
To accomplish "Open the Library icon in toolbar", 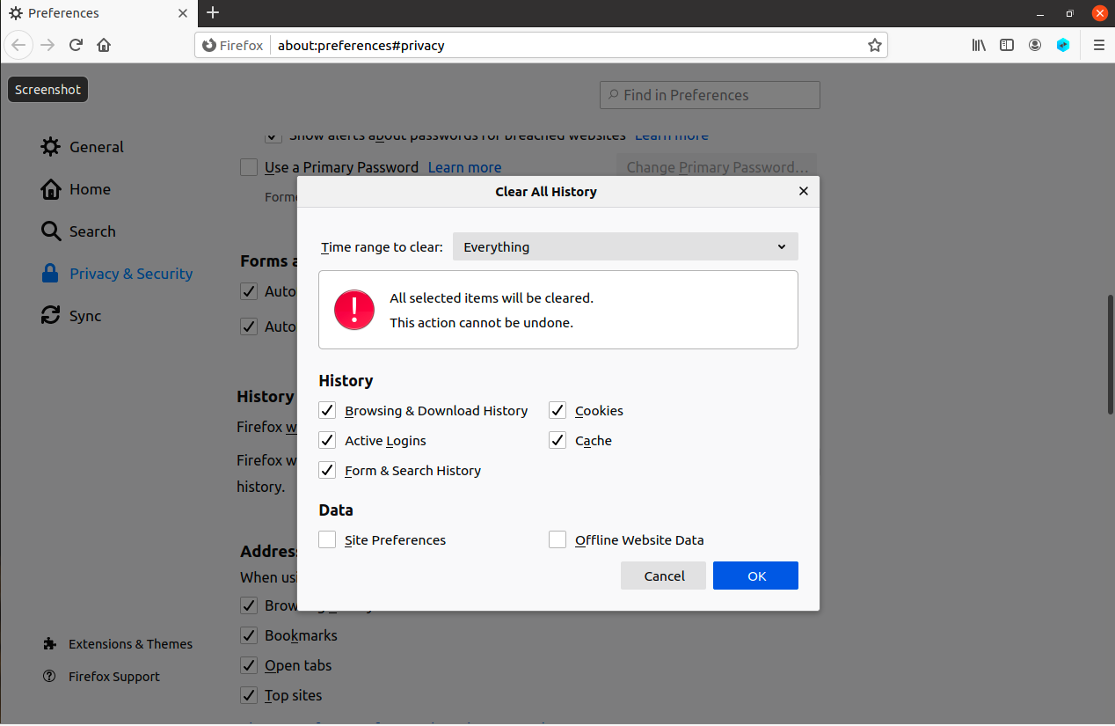I will [x=979, y=45].
